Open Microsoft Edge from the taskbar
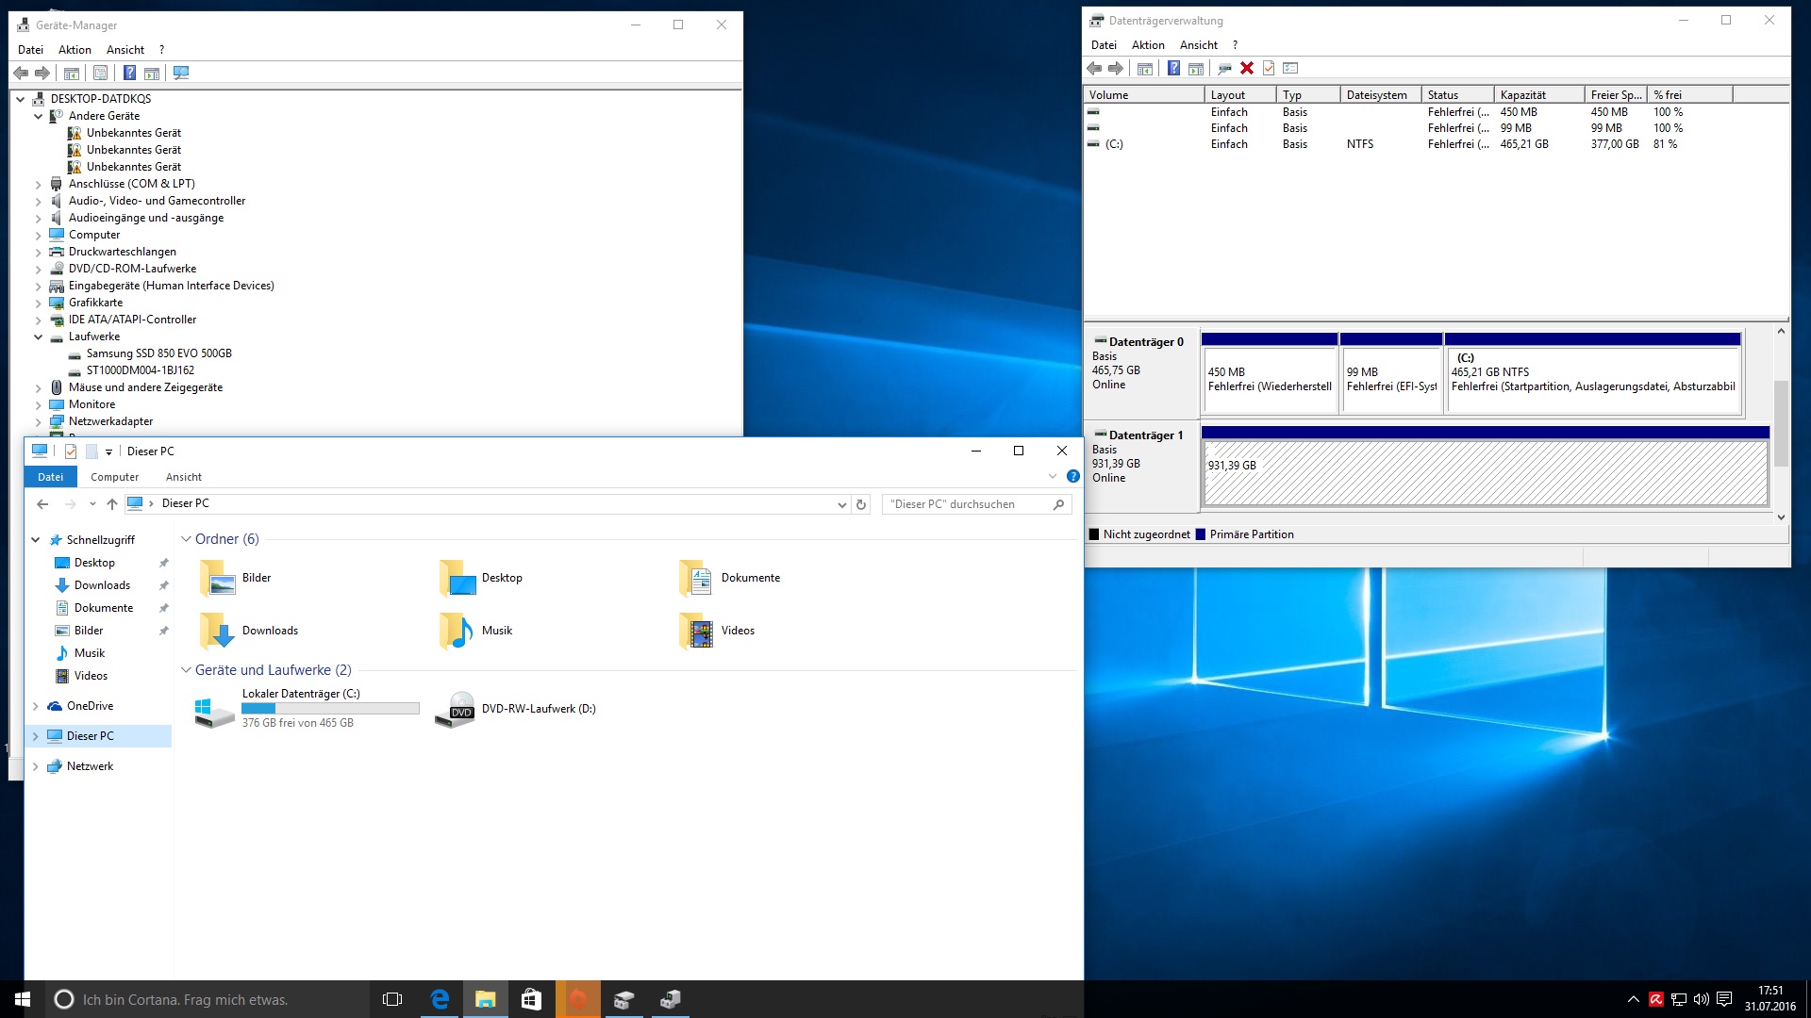 [x=440, y=999]
